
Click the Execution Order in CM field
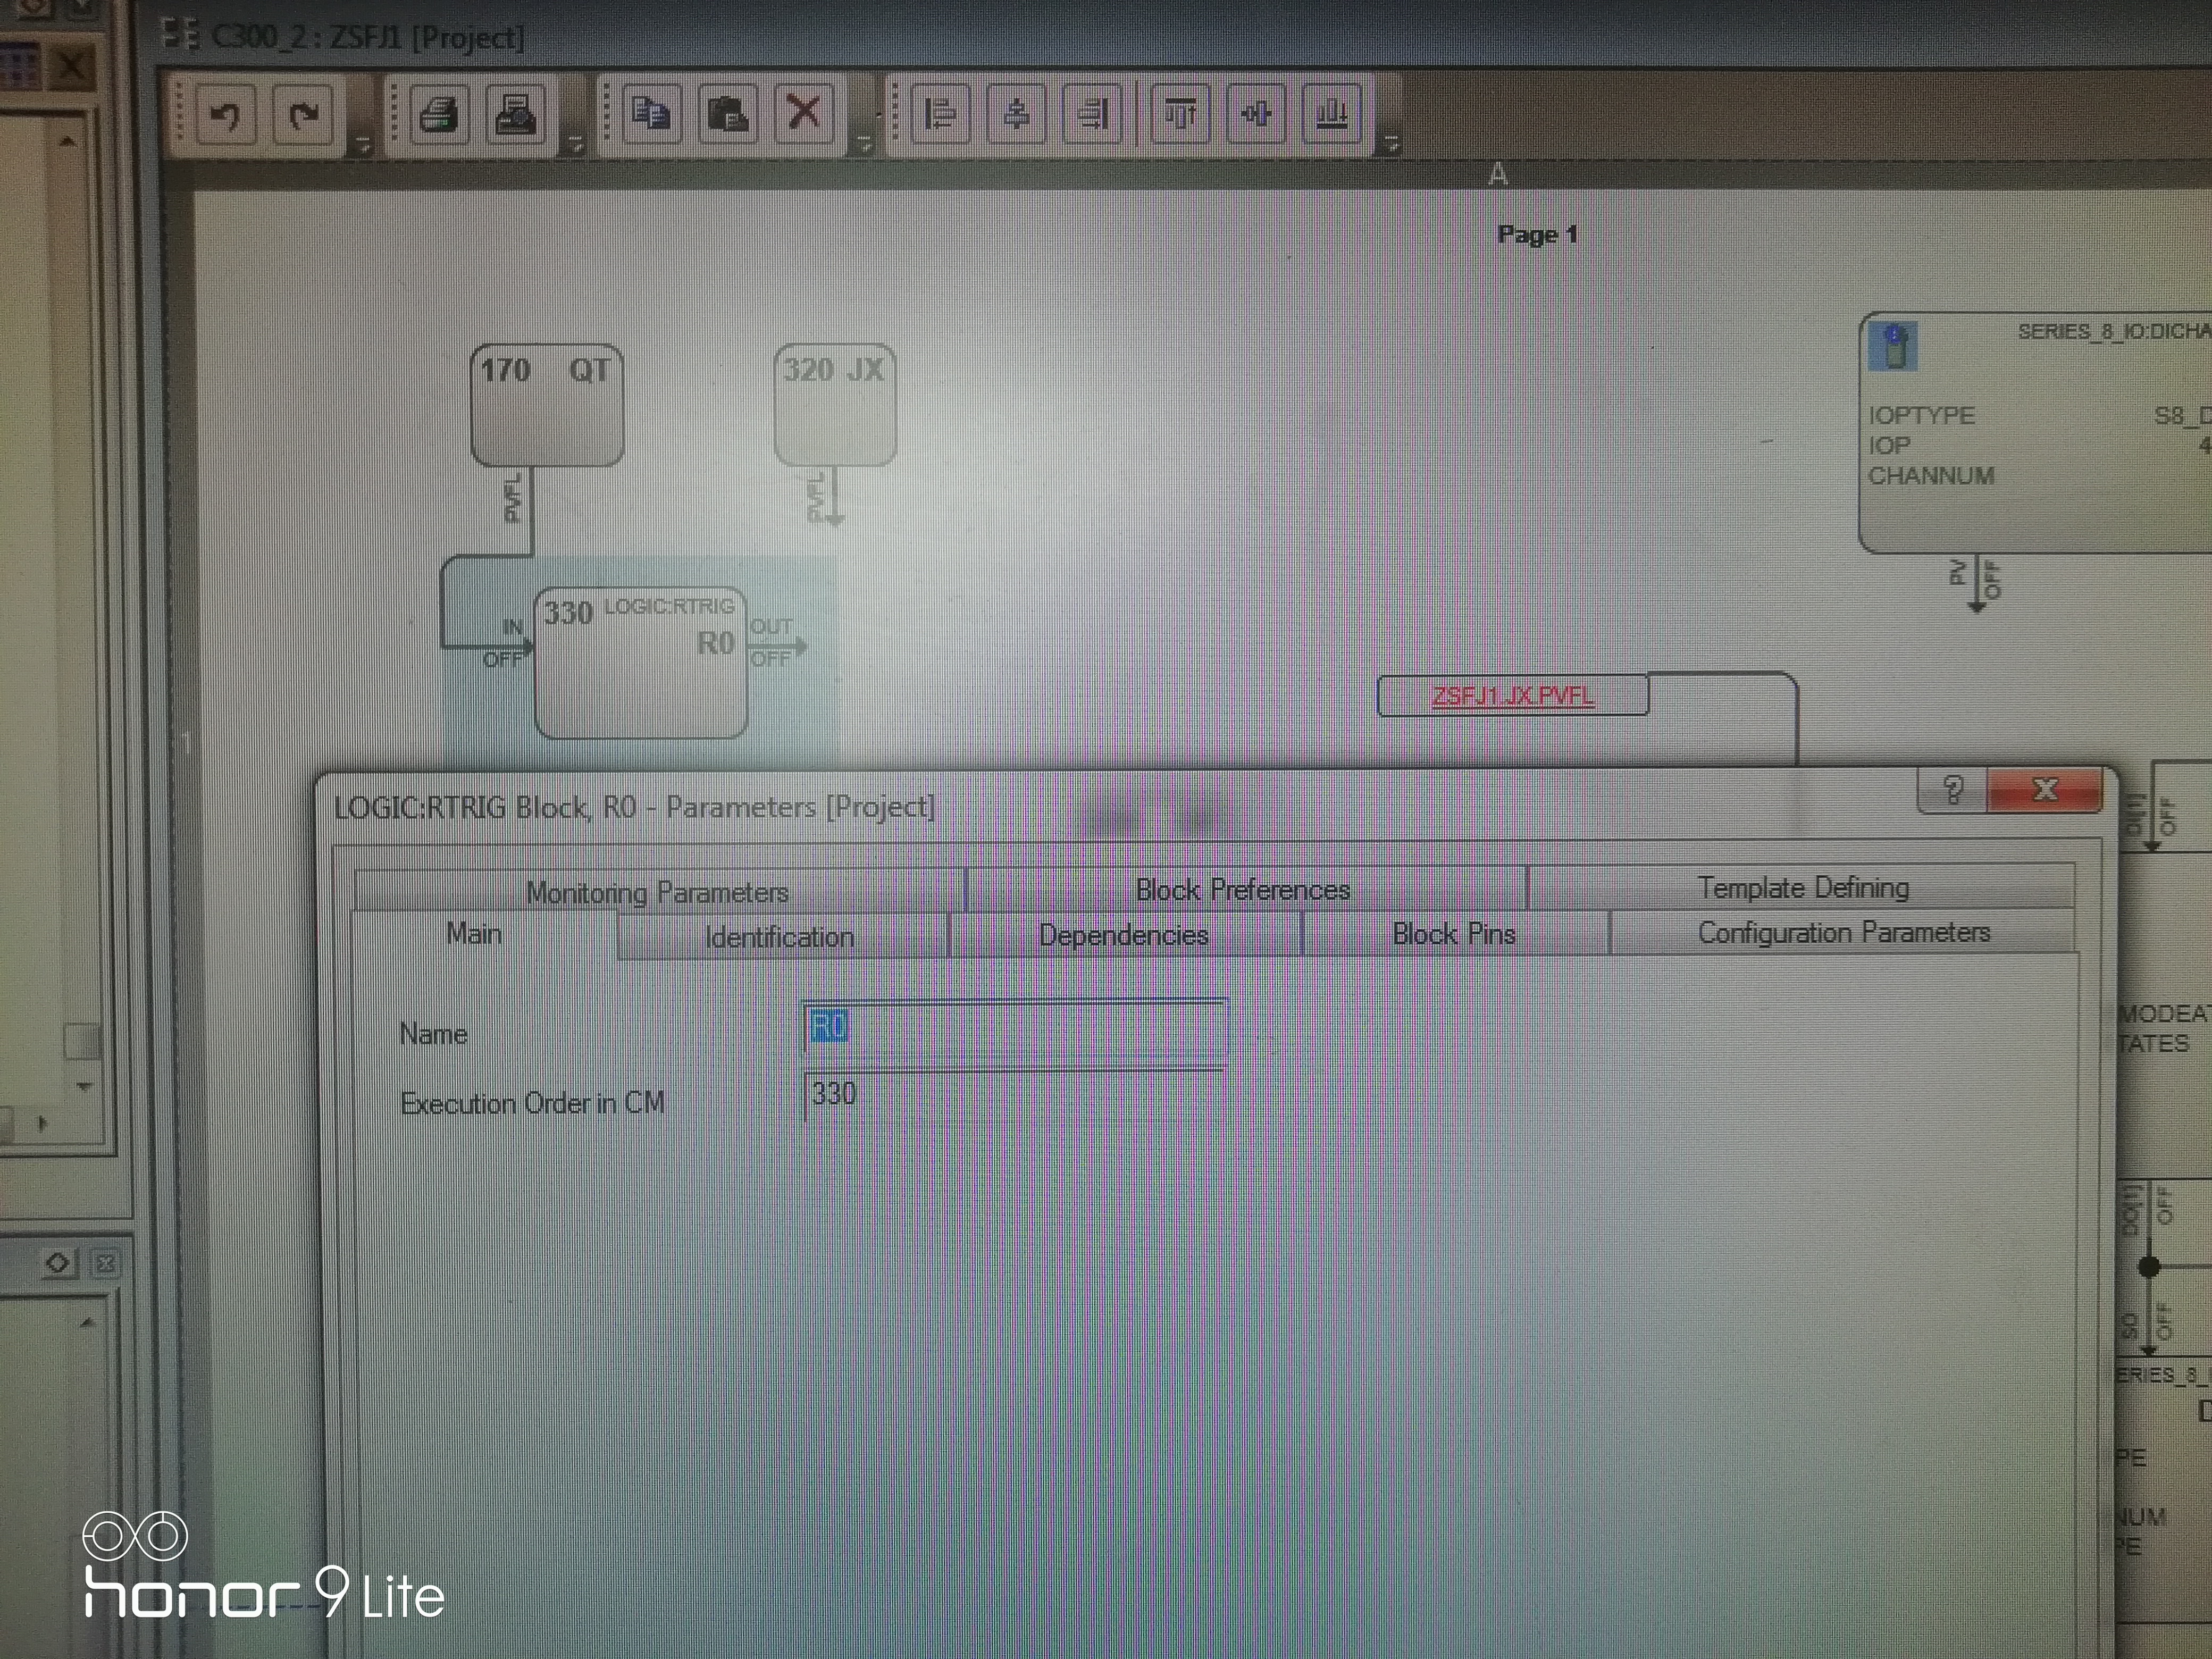point(1014,1095)
